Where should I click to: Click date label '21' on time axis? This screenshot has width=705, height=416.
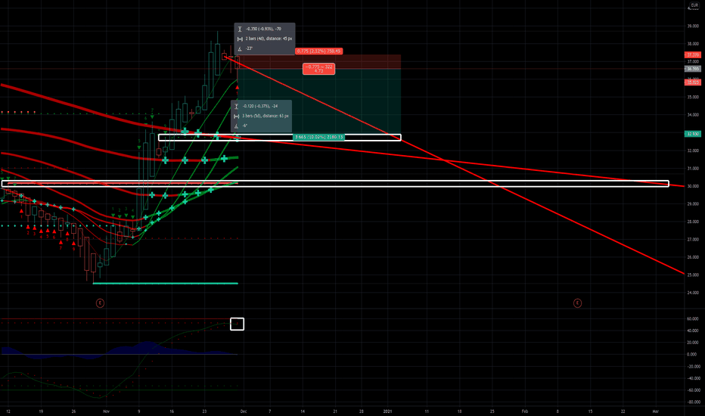coord(335,411)
